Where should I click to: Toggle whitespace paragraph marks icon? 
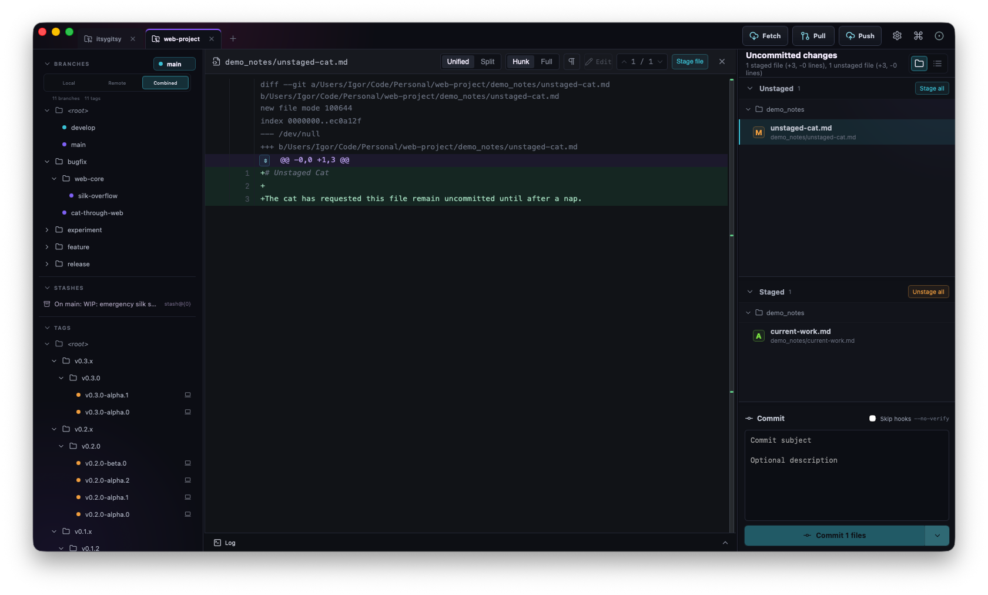click(571, 62)
